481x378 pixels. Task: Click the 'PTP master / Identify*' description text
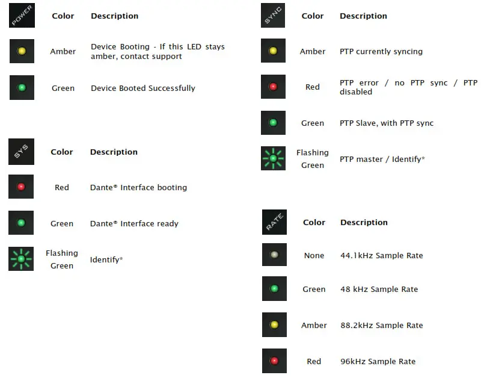click(x=382, y=159)
